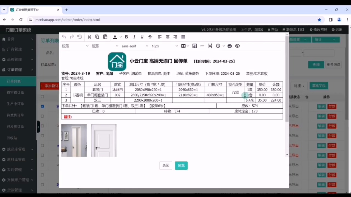Underline the selected text

[x=142, y=37]
